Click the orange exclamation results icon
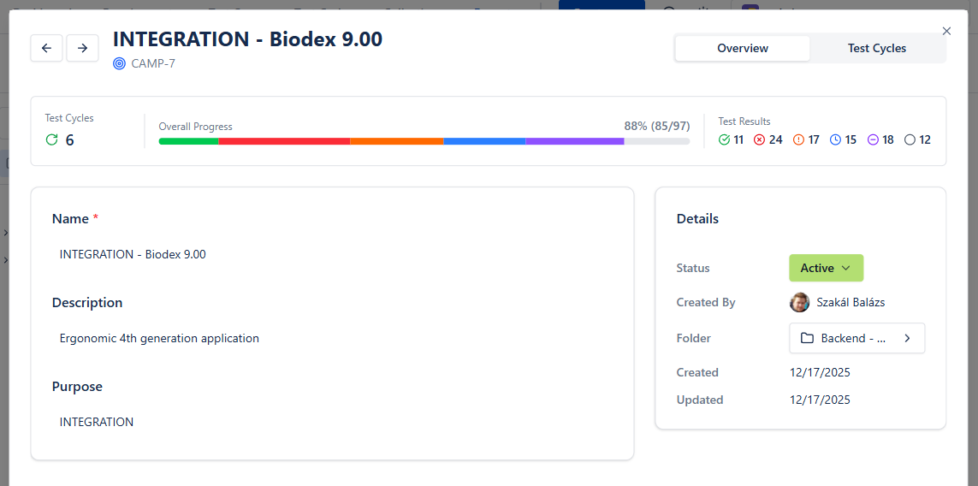Viewport: 978px width, 486px height. click(x=798, y=139)
